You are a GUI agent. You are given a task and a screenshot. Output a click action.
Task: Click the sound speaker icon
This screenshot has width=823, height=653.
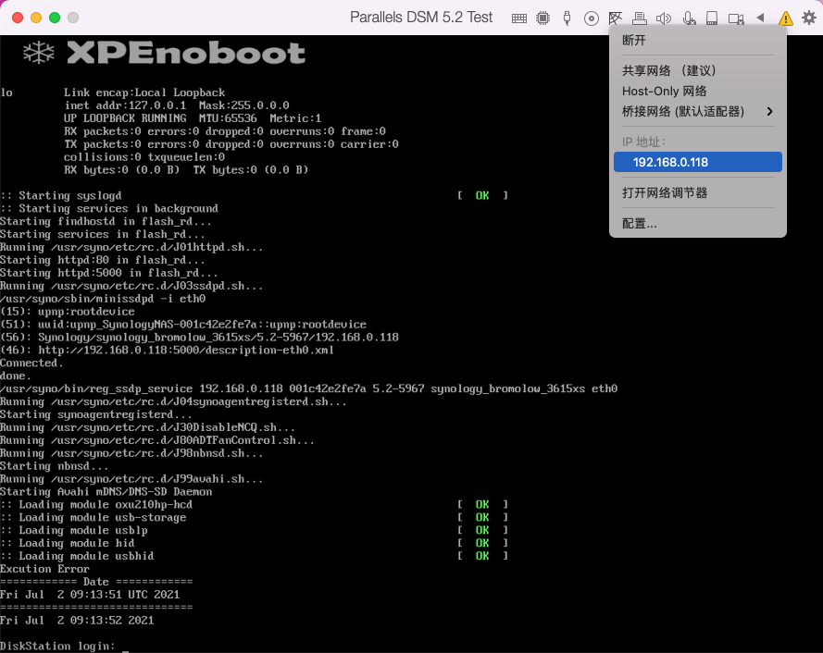tap(664, 18)
